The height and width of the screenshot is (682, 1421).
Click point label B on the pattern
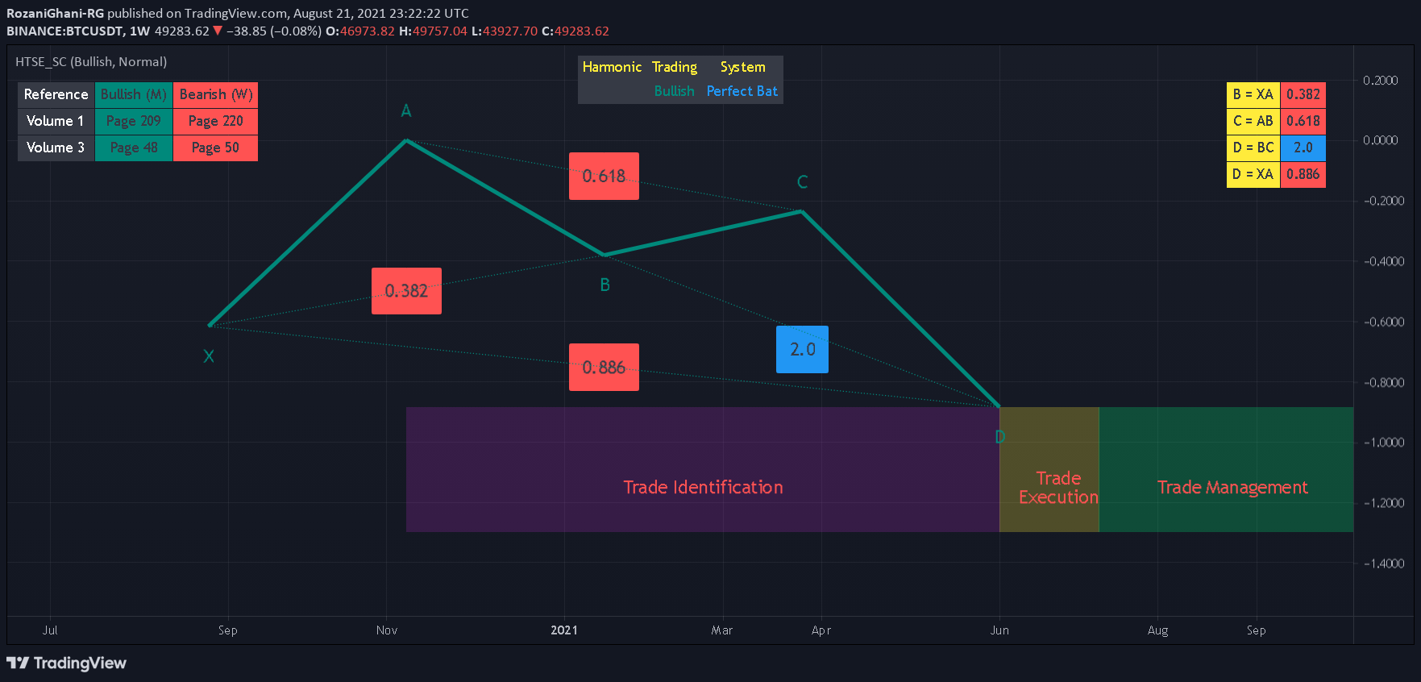coord(605,285)
